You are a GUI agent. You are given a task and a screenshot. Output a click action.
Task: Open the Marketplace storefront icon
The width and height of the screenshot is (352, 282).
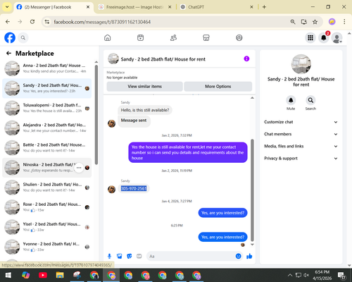(x=206, y=37)
